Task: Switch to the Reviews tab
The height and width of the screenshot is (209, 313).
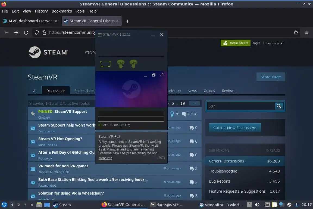Action: (229, 91)
